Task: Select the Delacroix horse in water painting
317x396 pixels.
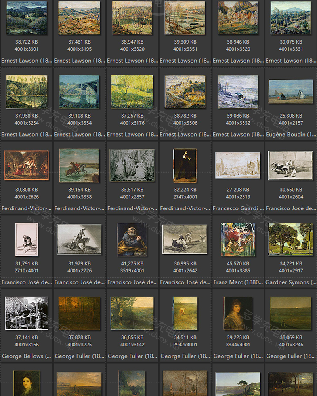Action: coord(79,165)
